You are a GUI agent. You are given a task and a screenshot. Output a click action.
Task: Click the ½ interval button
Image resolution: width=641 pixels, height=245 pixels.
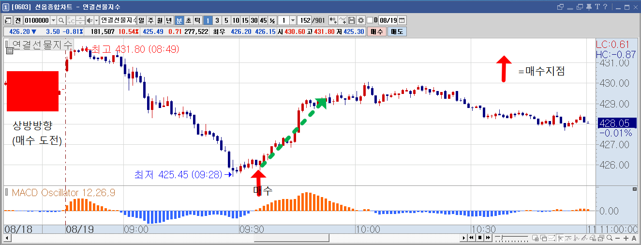(x=272, y=20)
